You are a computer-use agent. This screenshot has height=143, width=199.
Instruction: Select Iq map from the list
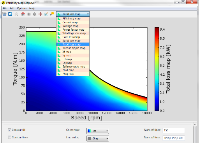pyautogui.click(x=73, y=56)
